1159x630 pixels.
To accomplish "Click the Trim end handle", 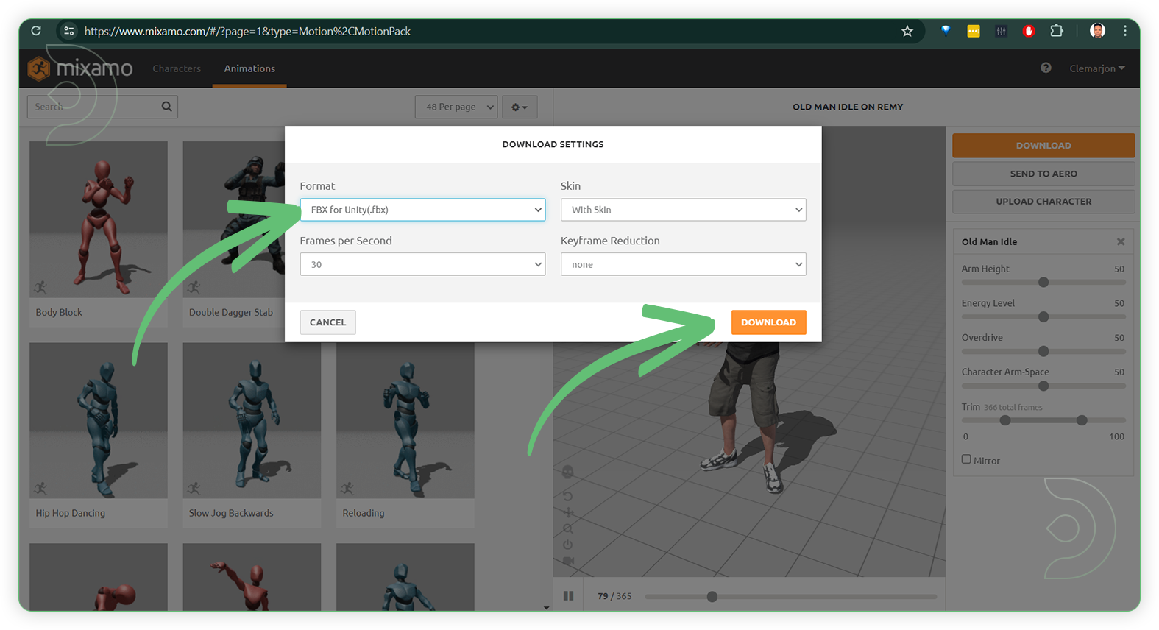I will point(1082,420).
